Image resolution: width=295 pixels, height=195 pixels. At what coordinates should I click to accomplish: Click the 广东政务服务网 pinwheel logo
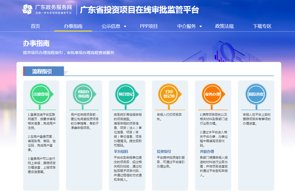coord(27,9)
